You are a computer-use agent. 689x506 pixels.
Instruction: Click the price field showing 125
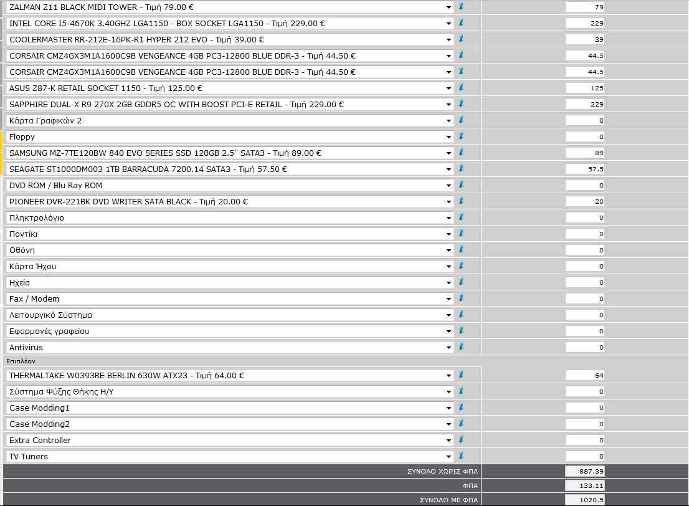coord(585,88)
